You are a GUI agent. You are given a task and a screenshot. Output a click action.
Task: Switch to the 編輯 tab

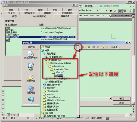point(41,10)
